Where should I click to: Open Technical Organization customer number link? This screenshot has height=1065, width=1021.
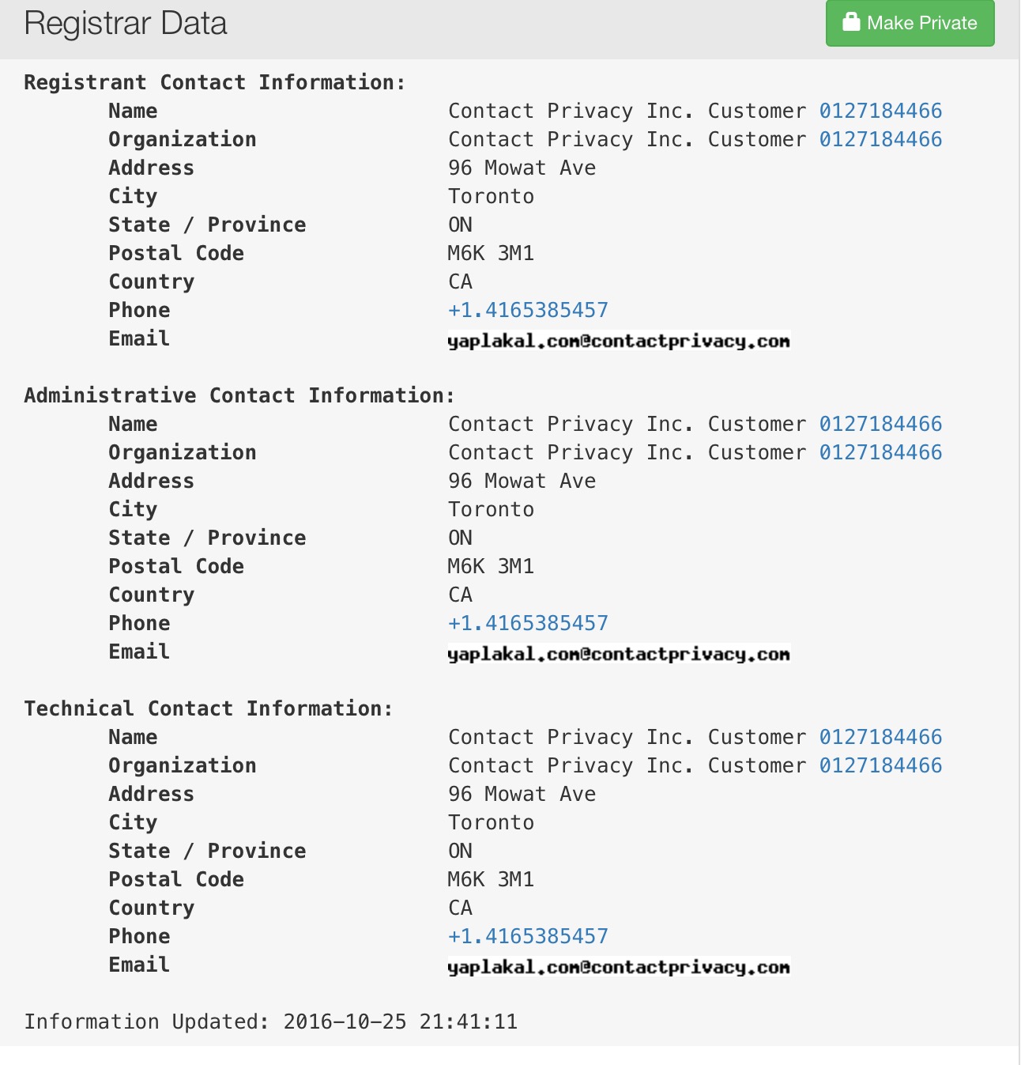pyautogui.click(x=880, y=765)
